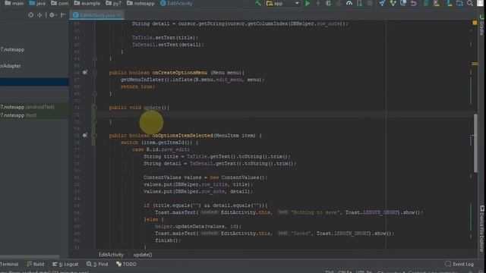This screenshot has width=486, height=273.
Task: Close the EditActivity.java editor tab
Action: point(119,15)
